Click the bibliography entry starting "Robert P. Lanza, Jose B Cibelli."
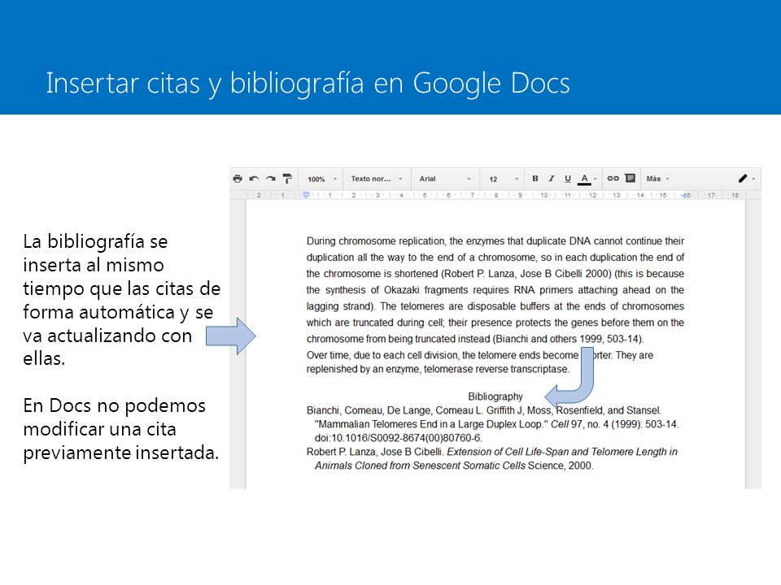The image size is (781, 585). pos(491,458)
